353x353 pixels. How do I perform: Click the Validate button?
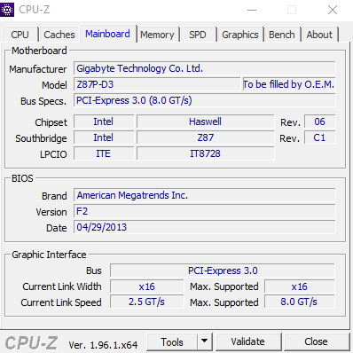(247, 341)
